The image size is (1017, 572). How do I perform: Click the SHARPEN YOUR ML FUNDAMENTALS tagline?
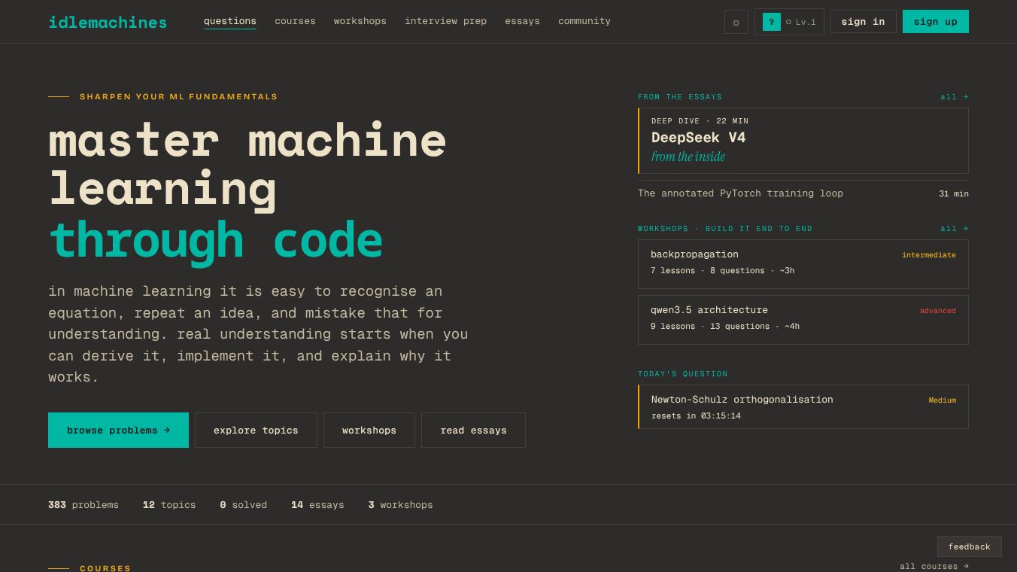pos(179,96)
